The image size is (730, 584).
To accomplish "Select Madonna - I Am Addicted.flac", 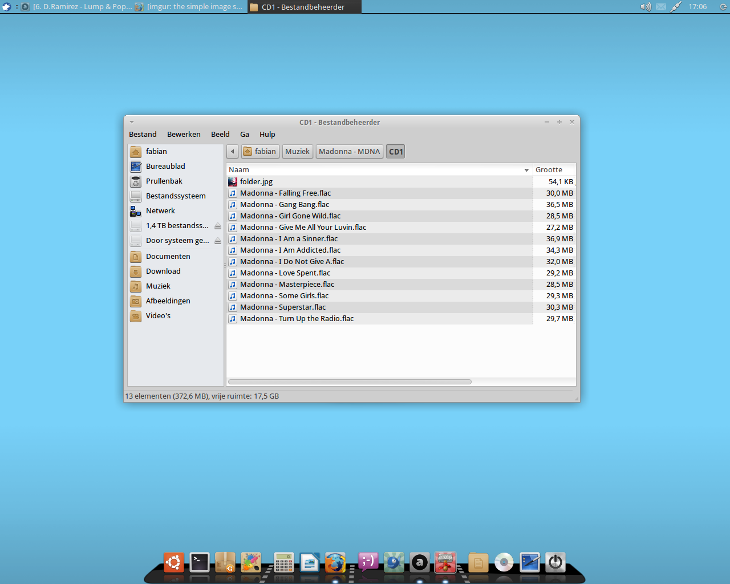I will click(x=400, y=250).
